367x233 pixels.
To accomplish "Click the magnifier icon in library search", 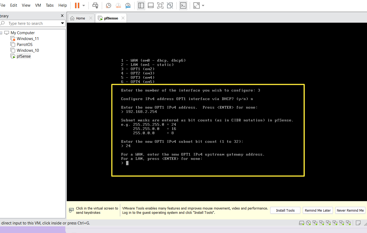I will pos(3,23).
